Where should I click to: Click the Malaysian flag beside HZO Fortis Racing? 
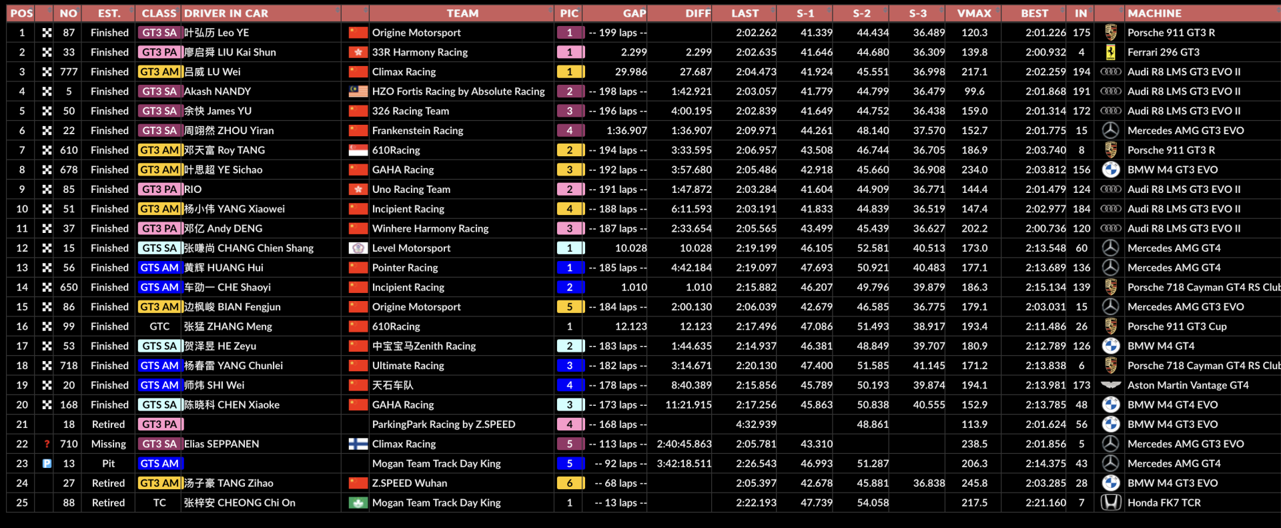[358, 91]
